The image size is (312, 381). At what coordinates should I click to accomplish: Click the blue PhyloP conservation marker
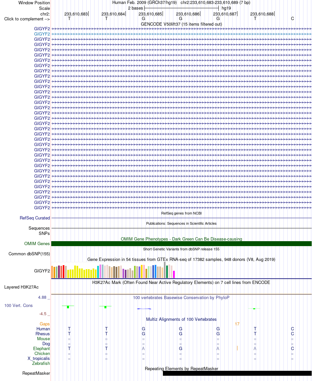click(x=144, y=309)
